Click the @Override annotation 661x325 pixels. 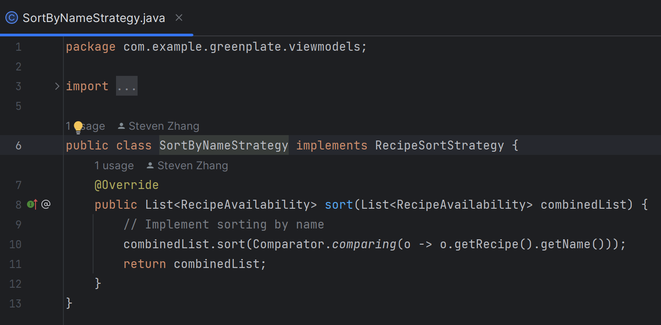[127, 185]
